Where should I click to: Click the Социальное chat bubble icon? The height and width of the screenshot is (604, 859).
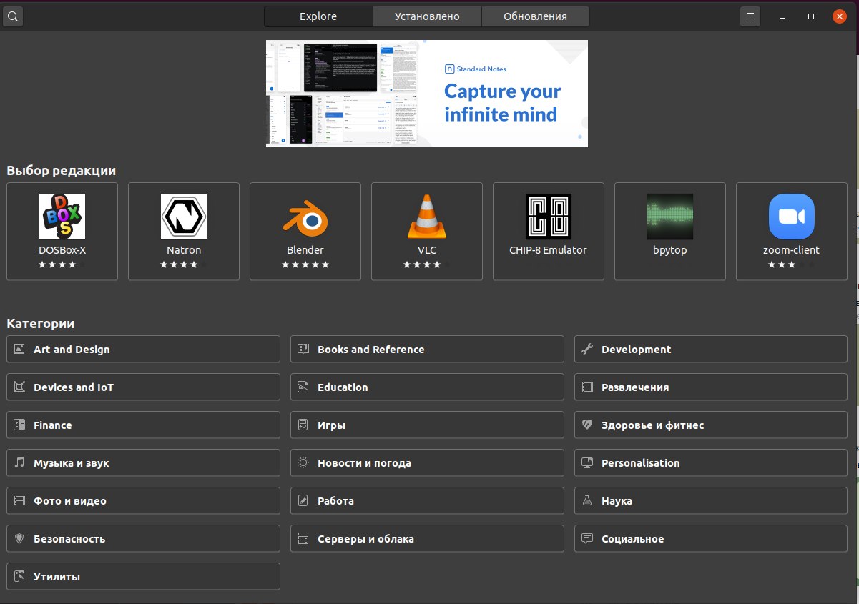(x=587, y=539)
